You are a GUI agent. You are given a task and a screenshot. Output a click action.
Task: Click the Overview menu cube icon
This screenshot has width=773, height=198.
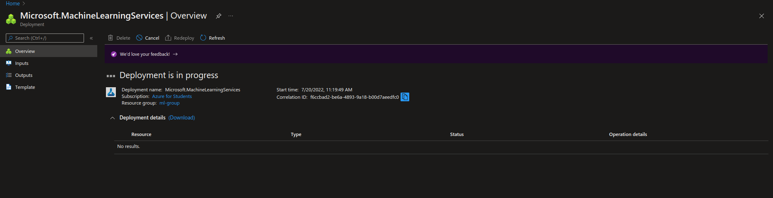point(9,51)
